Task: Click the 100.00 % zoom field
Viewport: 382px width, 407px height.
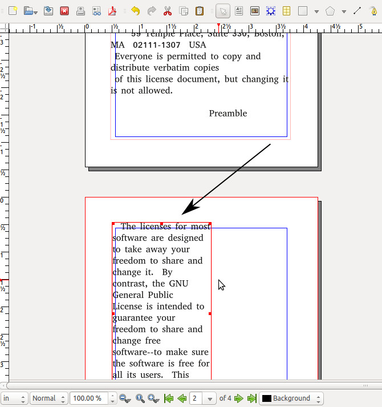Action: (x=92, y=398)
